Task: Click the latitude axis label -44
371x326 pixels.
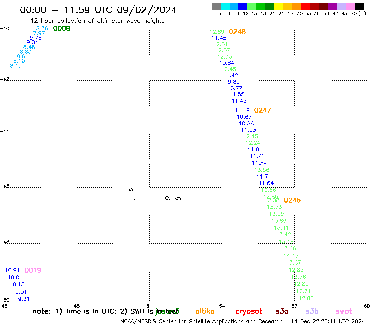Action: 5,131
